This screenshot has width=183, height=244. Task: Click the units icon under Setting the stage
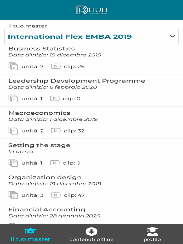pyautogui.click(x=13, y=163)
